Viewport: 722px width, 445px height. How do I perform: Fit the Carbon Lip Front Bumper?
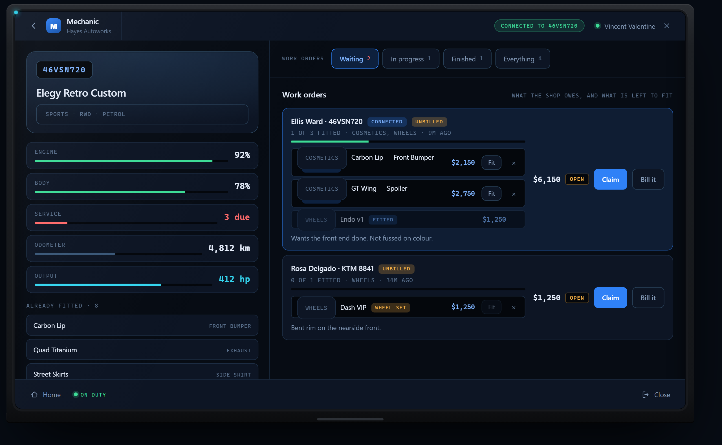[491, 163]
